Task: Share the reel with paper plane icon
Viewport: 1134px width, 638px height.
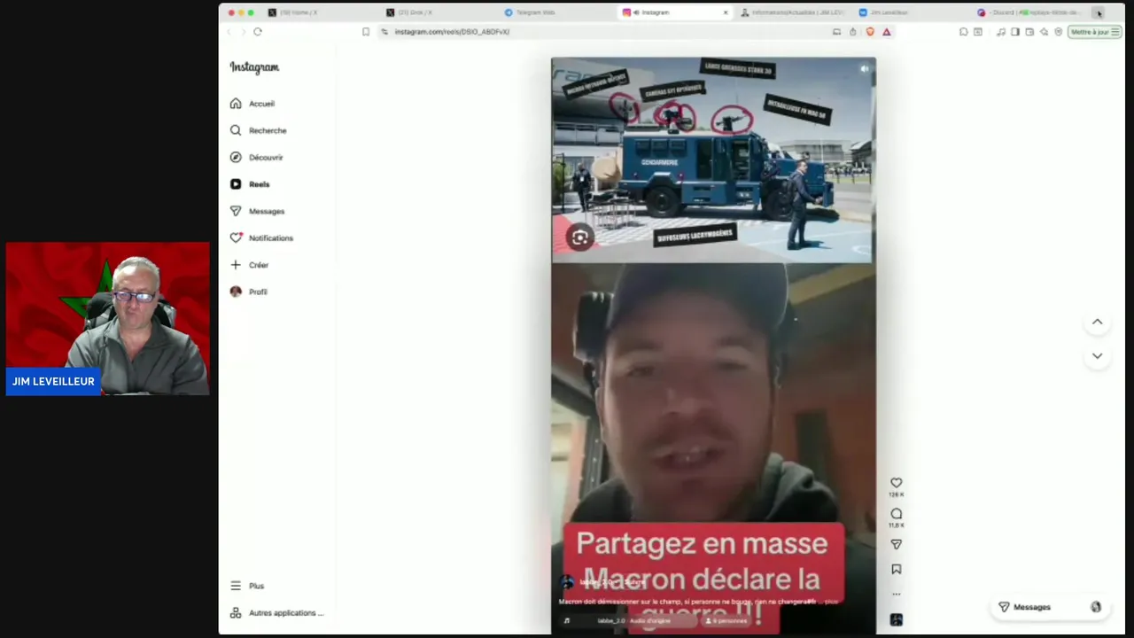Action: point(896,544)
